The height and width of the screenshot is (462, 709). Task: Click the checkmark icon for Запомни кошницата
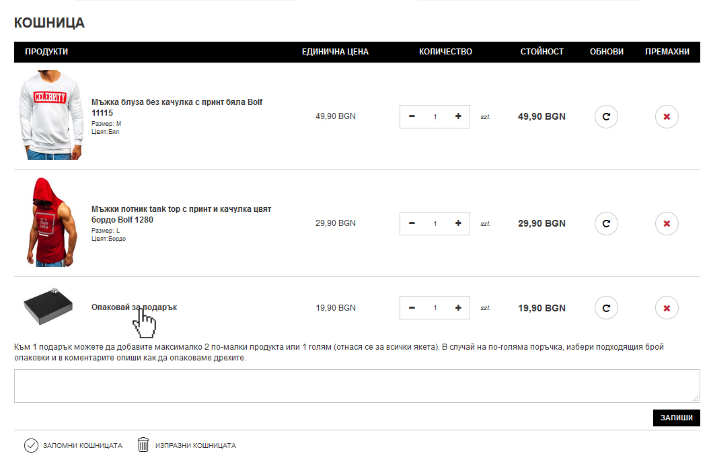point(31,445)
